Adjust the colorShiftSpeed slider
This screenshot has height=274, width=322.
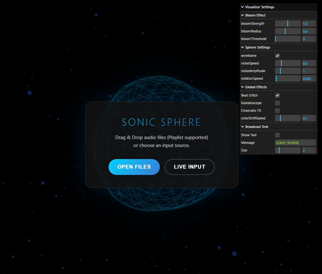(288, 118)
